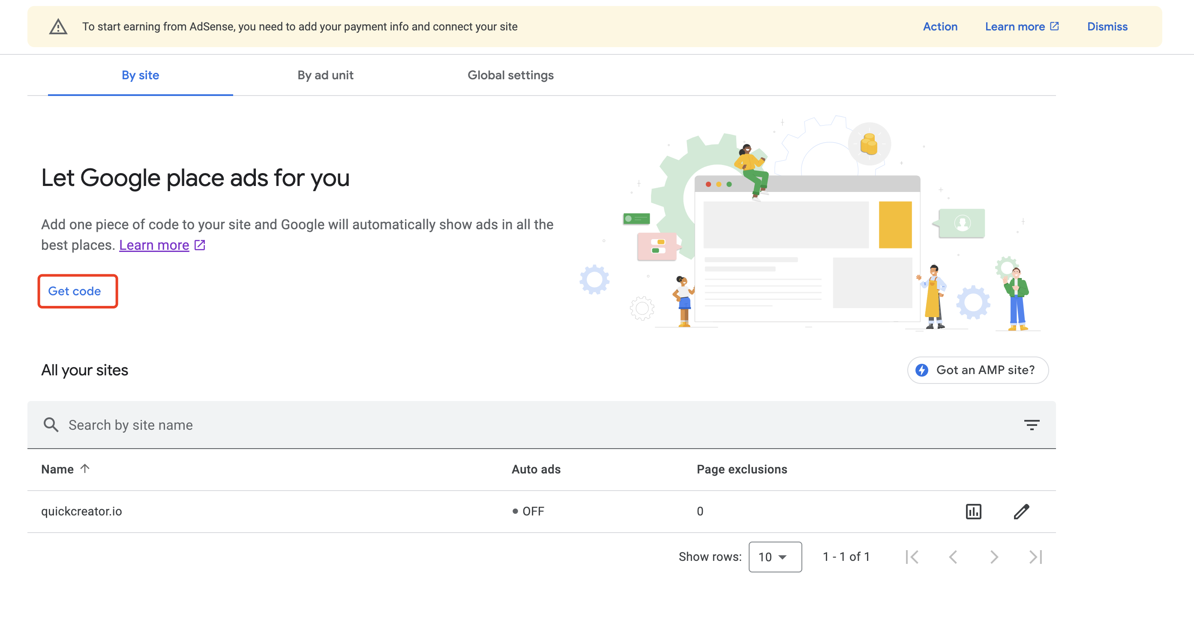Open statistics chart for quickcreator.io
Viewport: 1194px width, 617px height.
(973, 511)
